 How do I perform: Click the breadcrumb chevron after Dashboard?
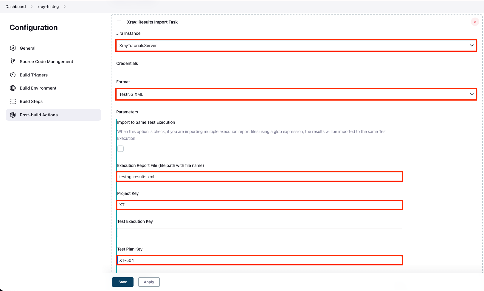32,7
